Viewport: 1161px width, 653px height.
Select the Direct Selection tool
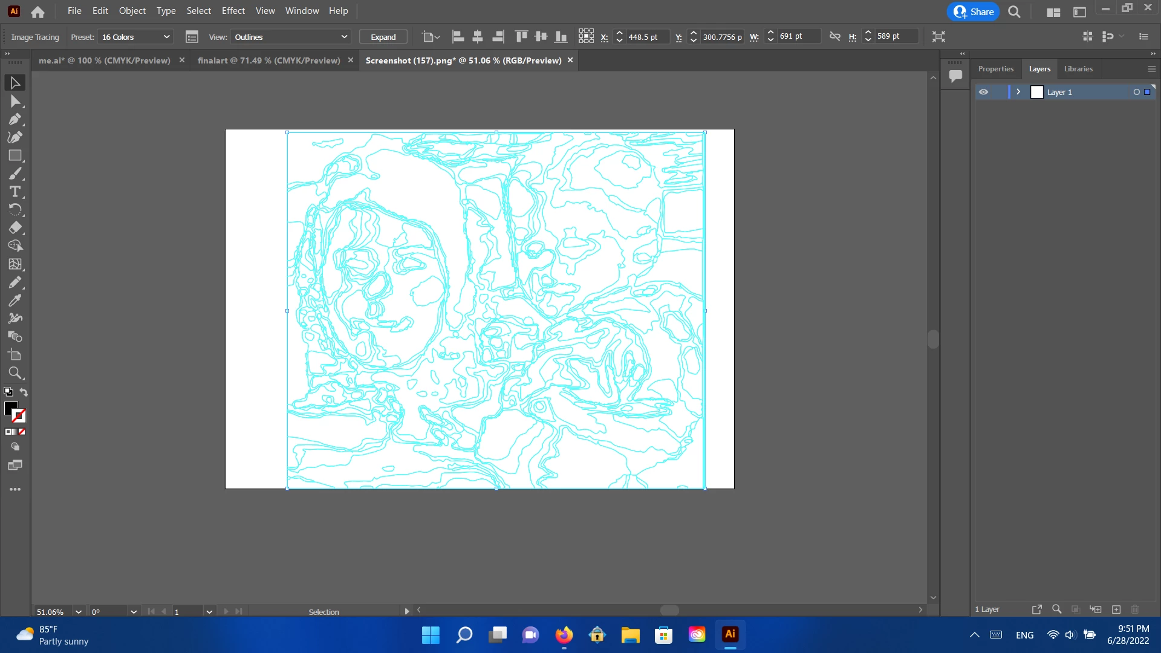tap(15, 101)
